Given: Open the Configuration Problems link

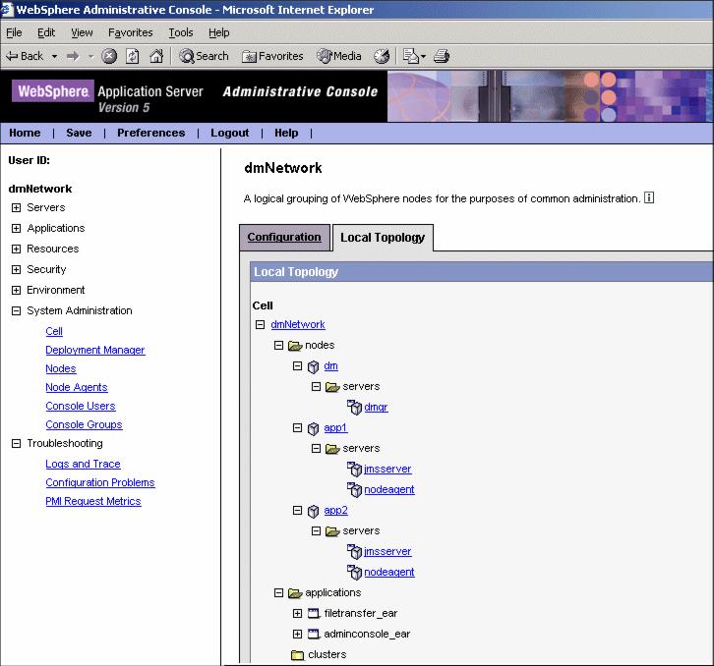Looking at the screenshot, I should click(100, 482).
